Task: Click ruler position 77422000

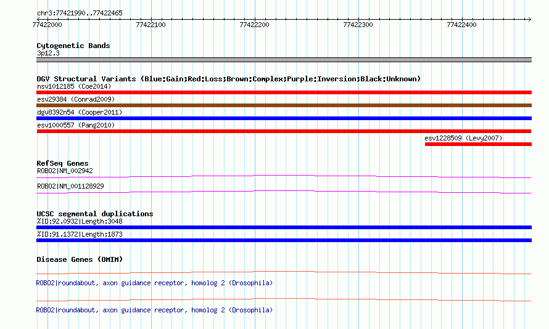Action: point(47,25)
